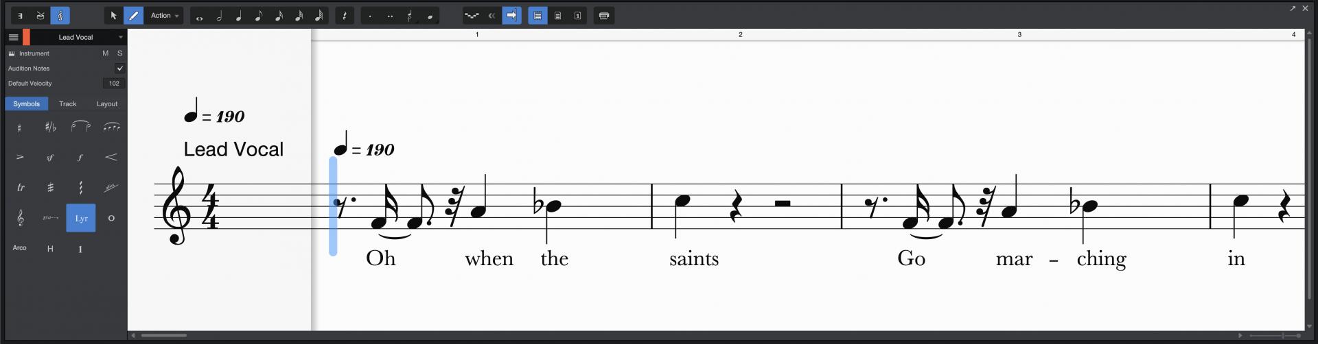Toggle the autoscroll arrow button
The width and height of the screenshot is (1318, 344).
pos(511,16)
